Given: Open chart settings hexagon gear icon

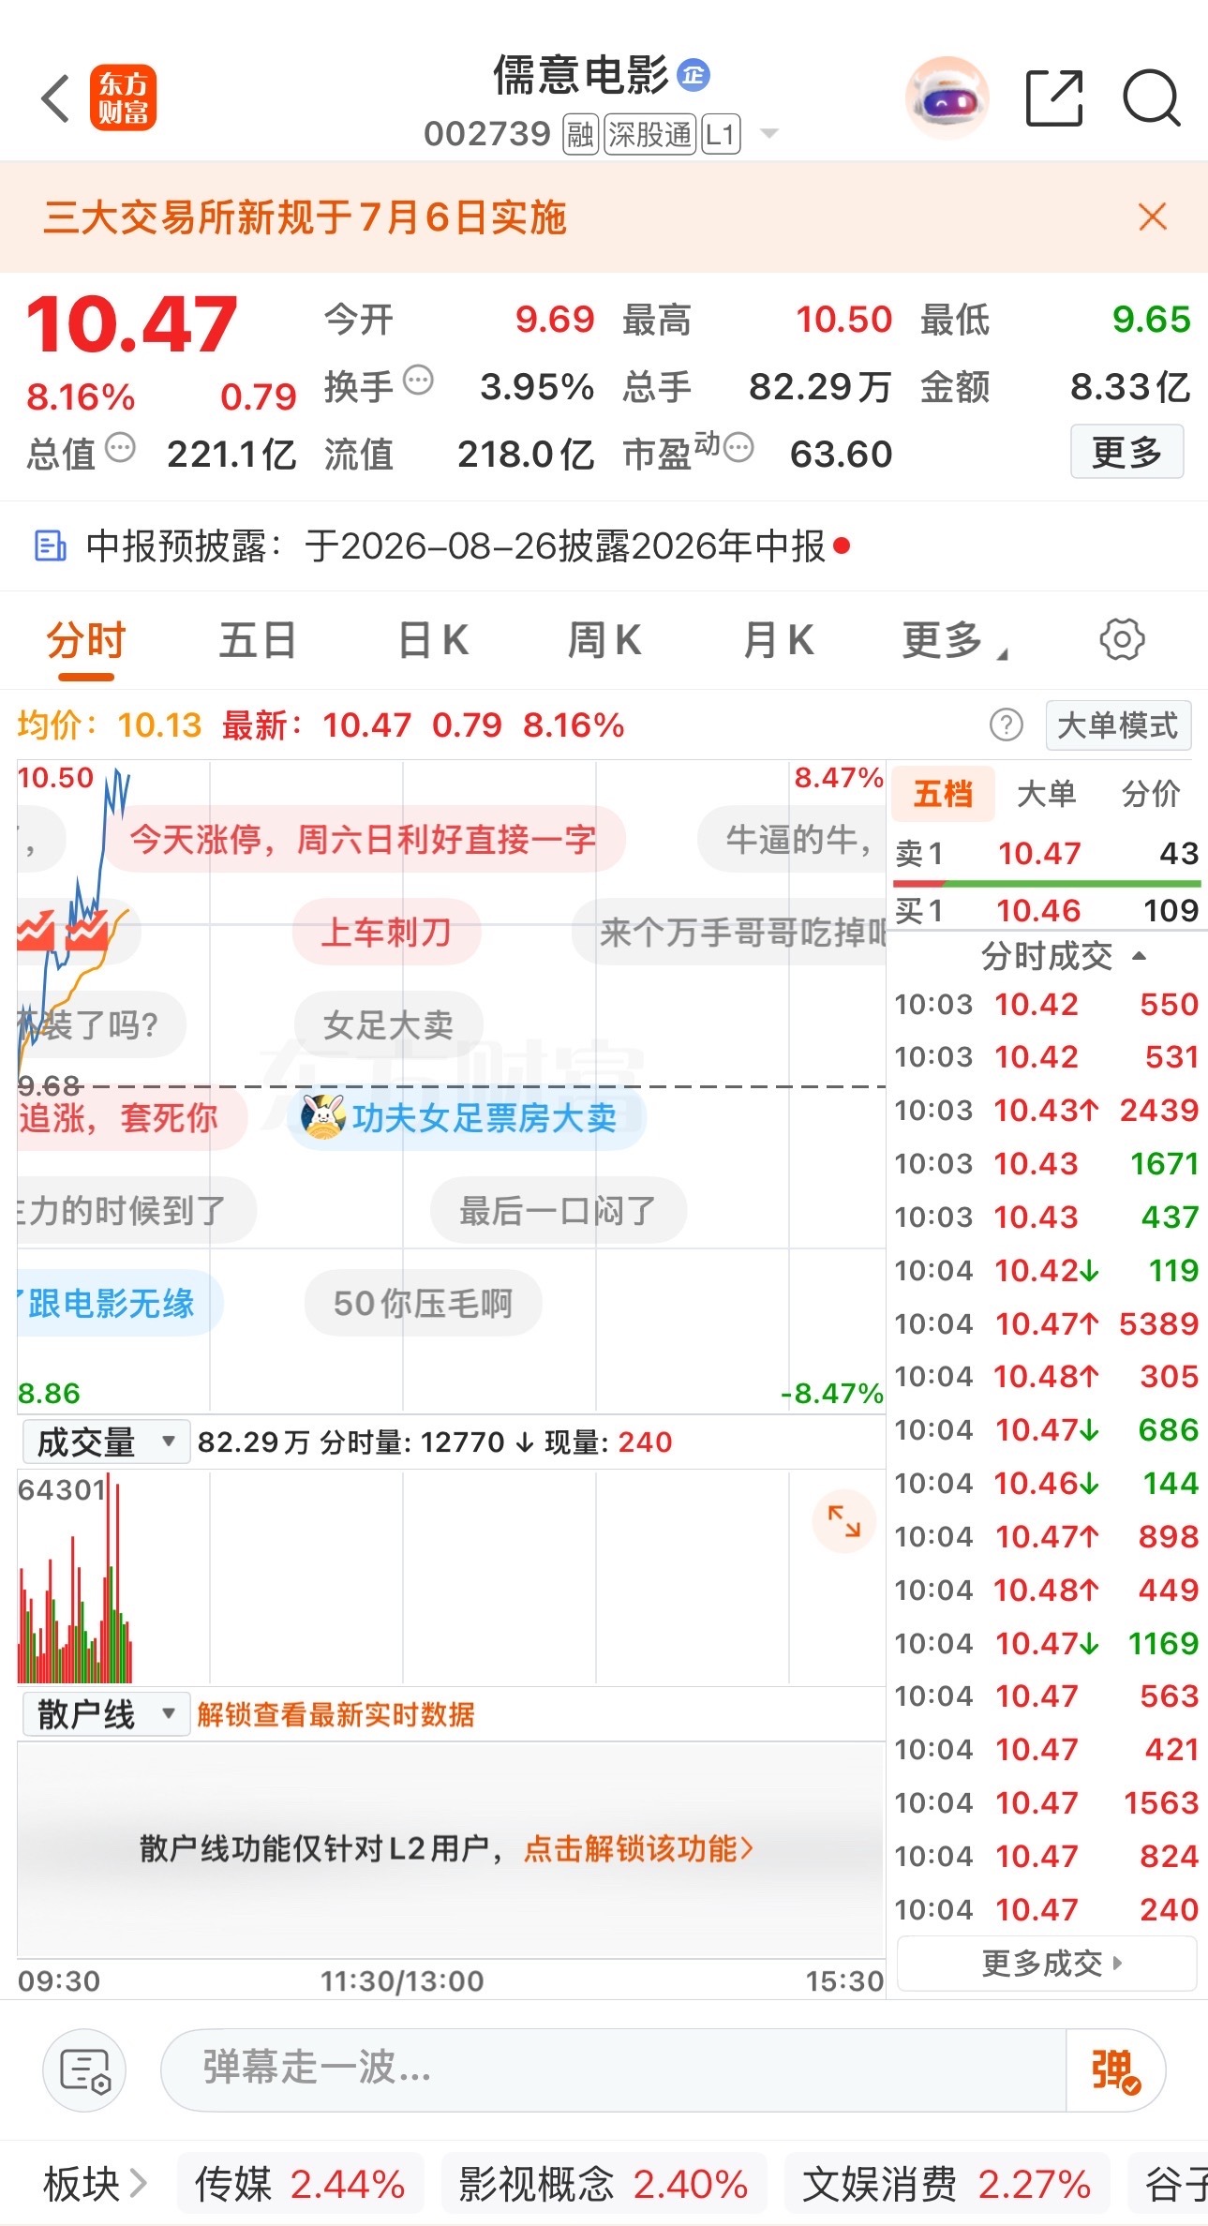Looking at the screenshot, I should point(1122,640).
